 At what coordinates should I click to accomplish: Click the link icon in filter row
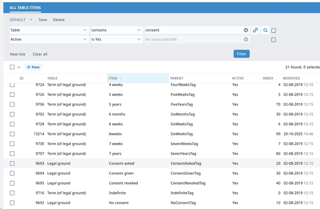[256, 30]
